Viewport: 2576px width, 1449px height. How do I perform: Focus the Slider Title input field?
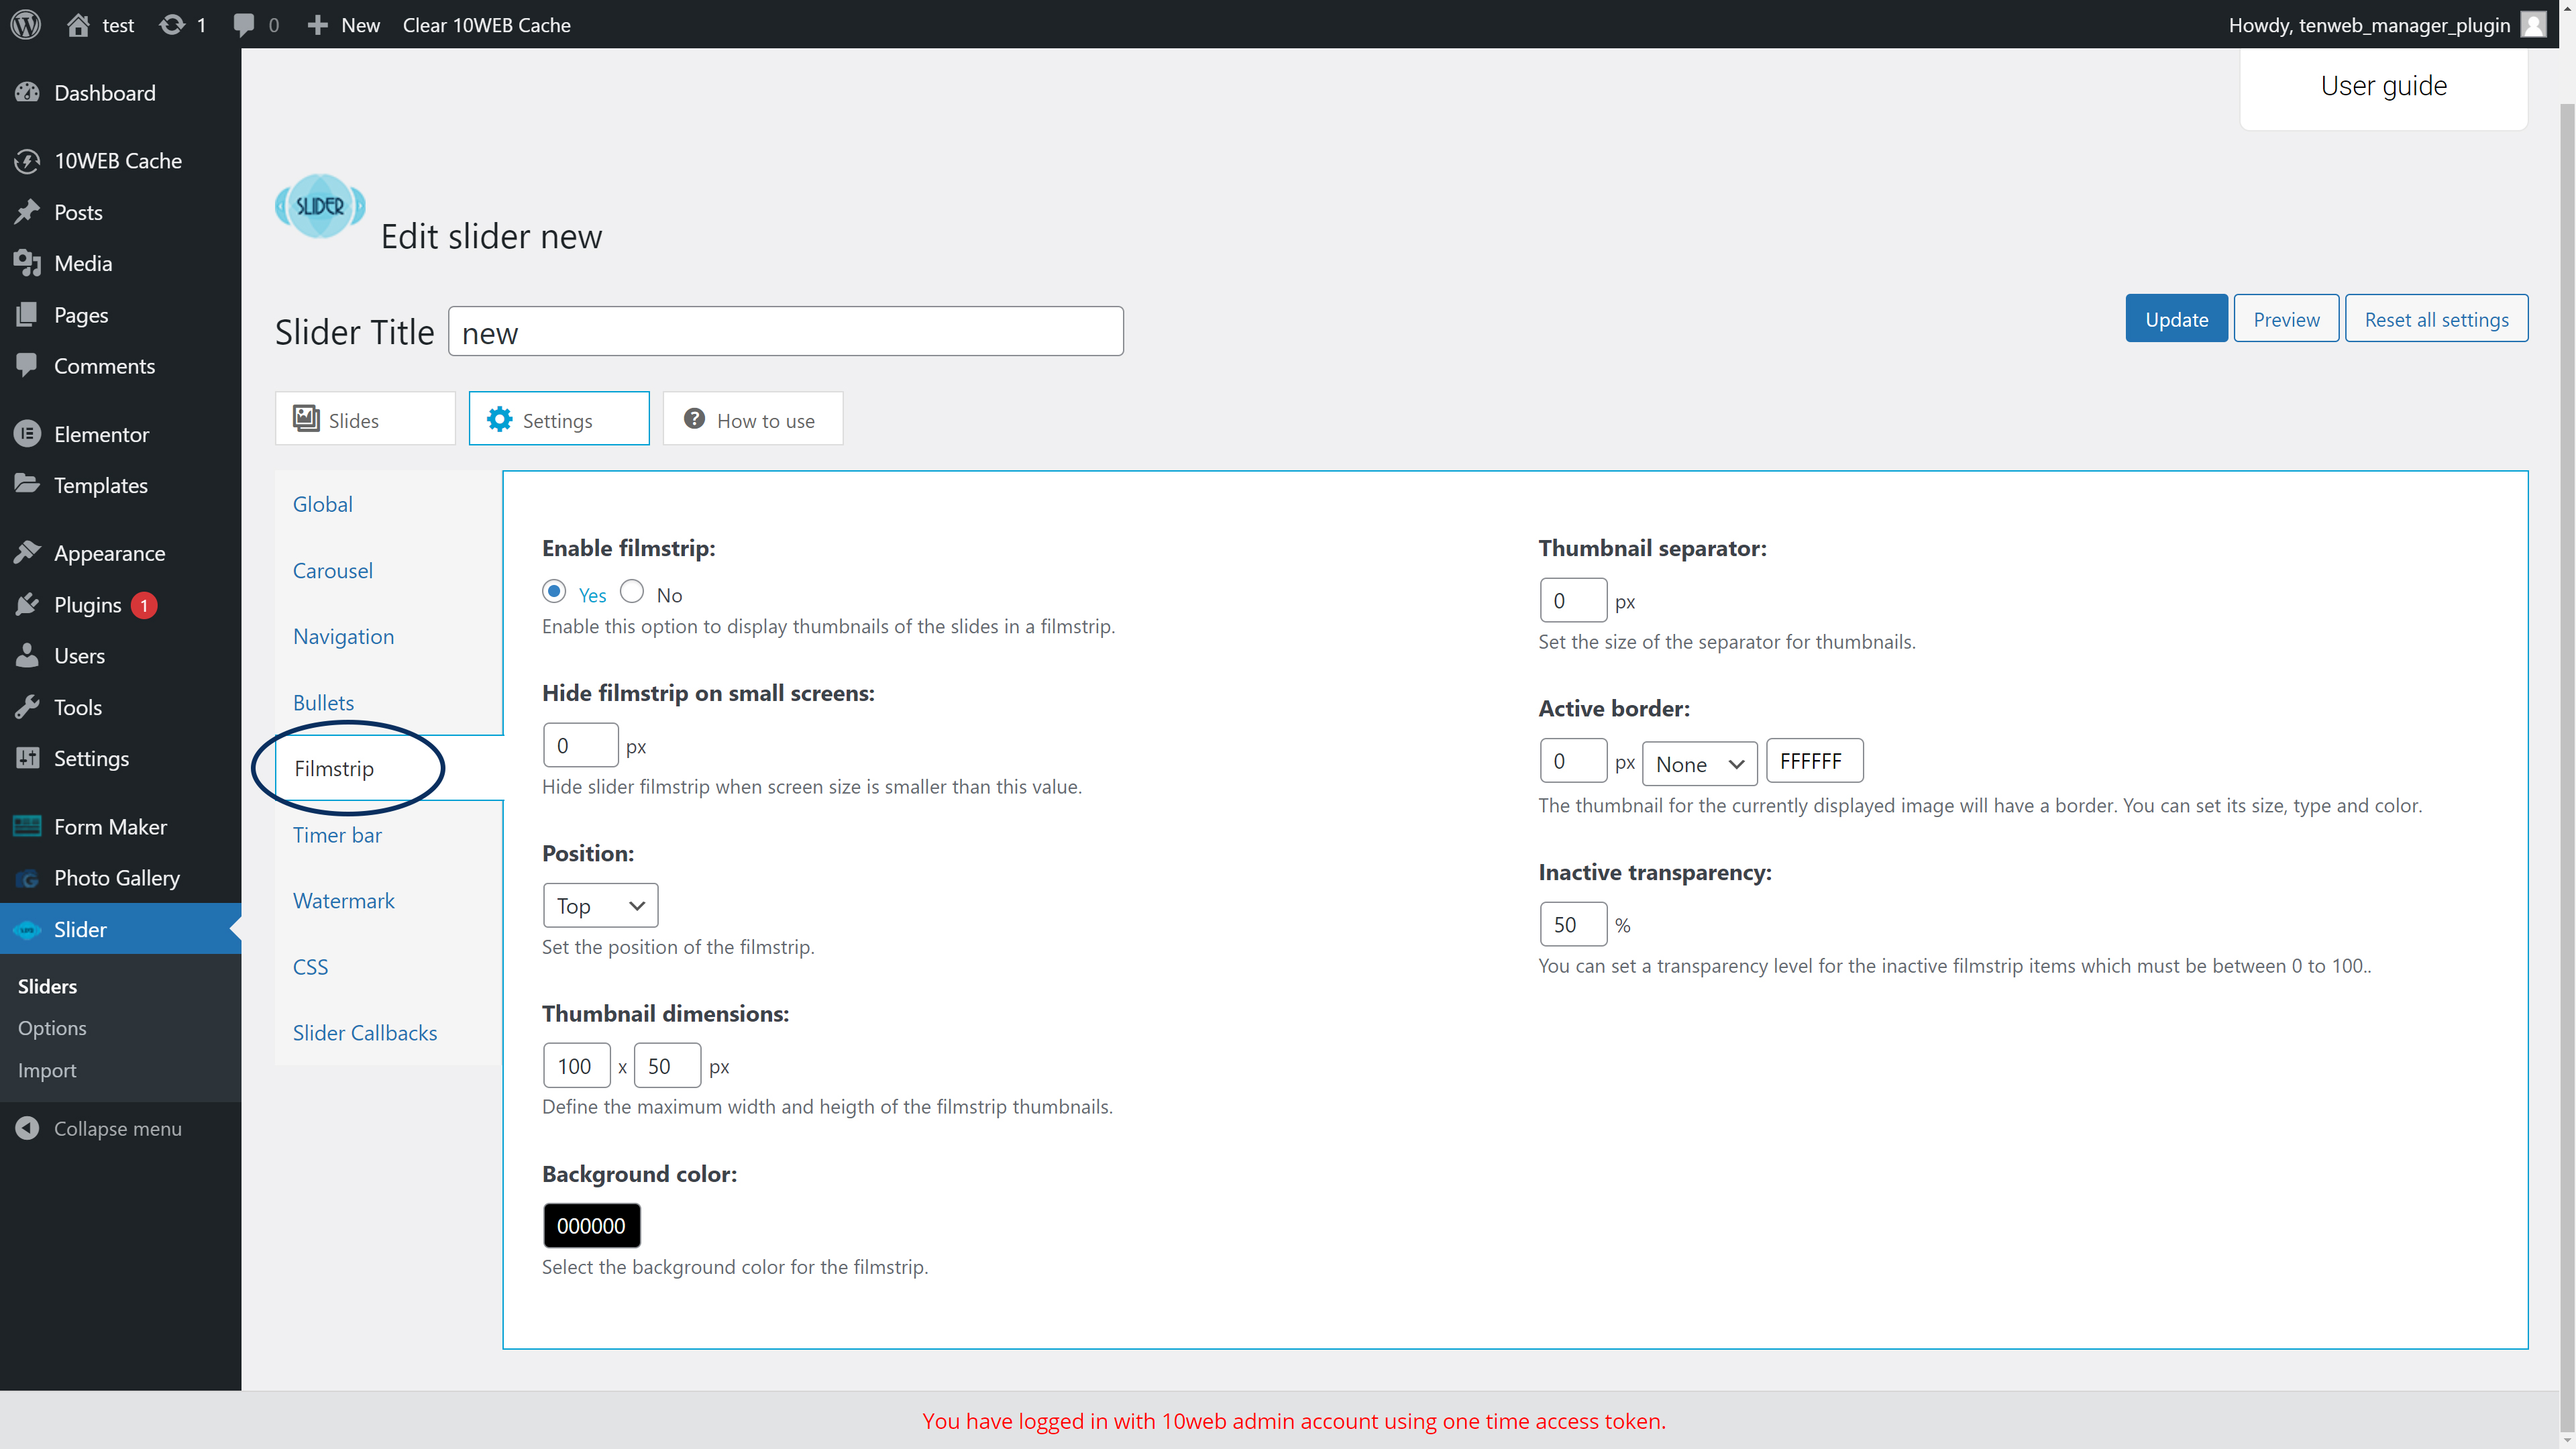pyautogui.click(x=786, y=331)
